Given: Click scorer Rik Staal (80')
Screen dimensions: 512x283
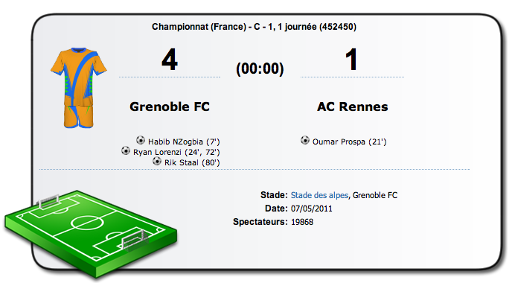Looking at the screenshot, I should (192, 163).
